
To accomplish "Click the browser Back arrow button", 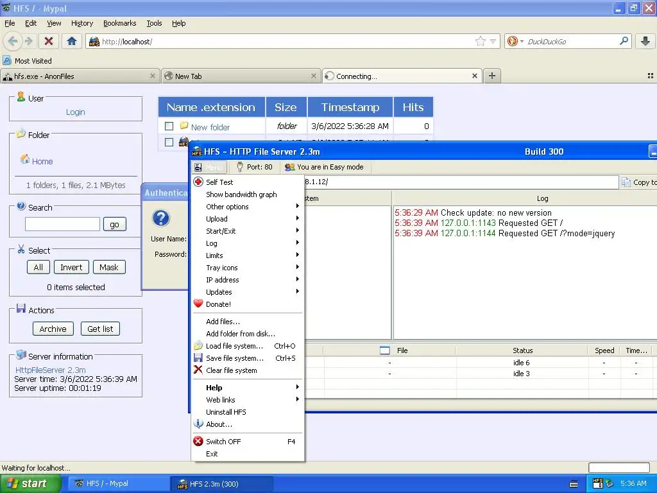I will pyautogui.click(x=12, y=41).
